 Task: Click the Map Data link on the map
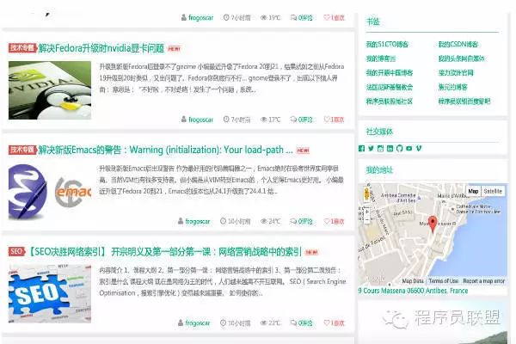pos(413,281)
